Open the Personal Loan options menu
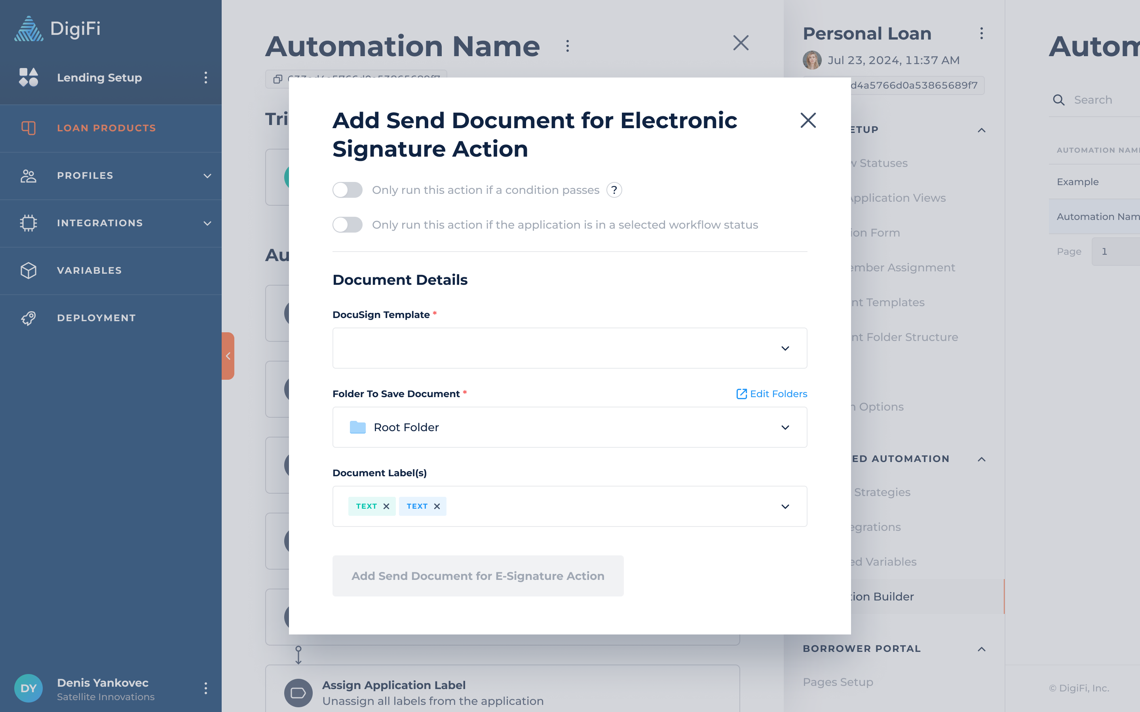The width and height of the screenshot is (1140, 712). (x=982, y=33)
